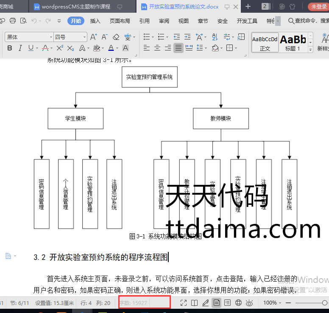The height and width of the screenshot is (313, 329).
Task: Switch to web layout view in status bar
Action: [x=238, y=303]
